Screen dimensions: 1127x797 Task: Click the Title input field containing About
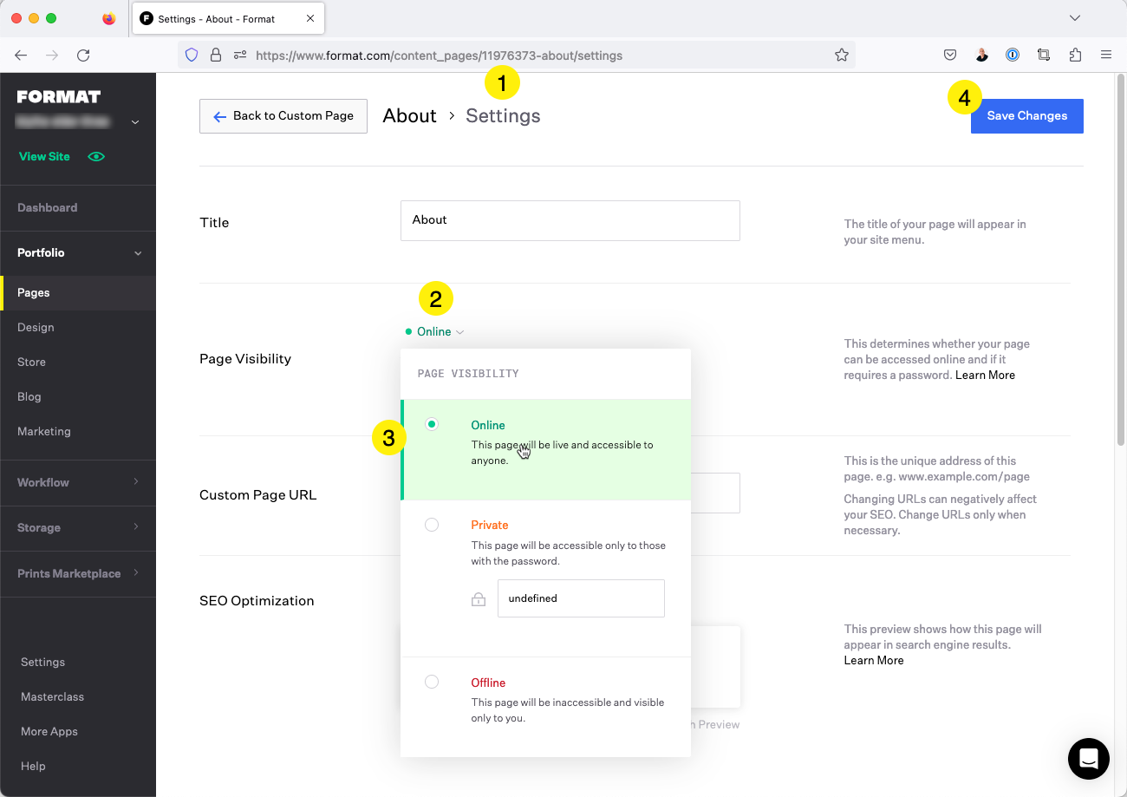point(570,220)
